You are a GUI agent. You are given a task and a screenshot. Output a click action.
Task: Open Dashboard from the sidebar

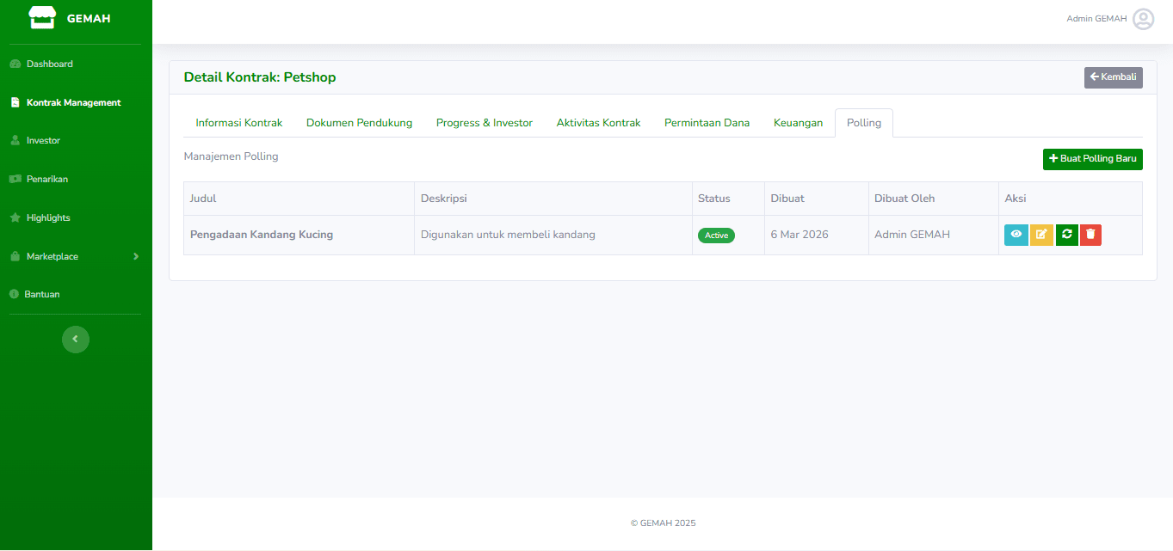click(x=49, y=64)
